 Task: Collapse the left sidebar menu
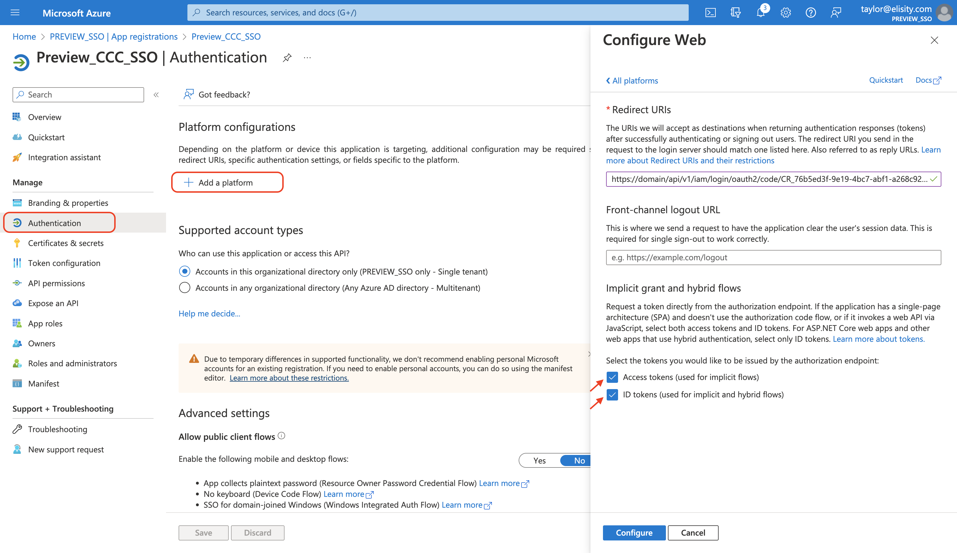click(156, 95)
